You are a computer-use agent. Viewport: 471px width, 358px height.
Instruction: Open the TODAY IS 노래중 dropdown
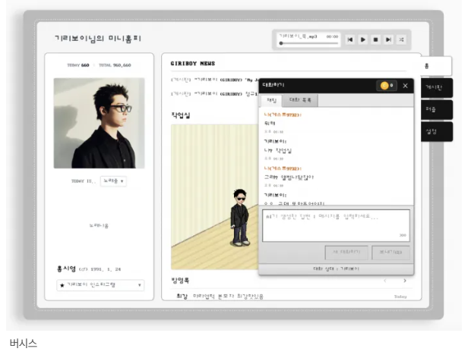(x=113, y=181)
